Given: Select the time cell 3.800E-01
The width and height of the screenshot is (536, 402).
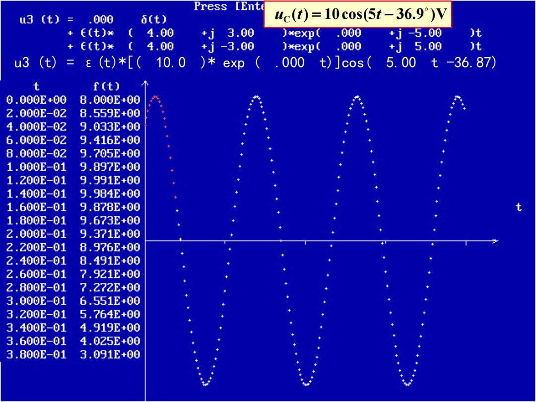Looking at the screenshot, I should pyautogui.click(x=37, y=355).
